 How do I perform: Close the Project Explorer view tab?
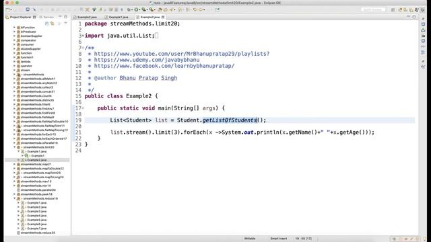(34, 17)
